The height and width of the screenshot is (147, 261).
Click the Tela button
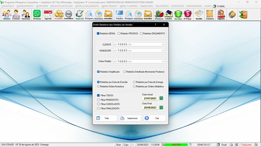[x=106, y=118]
